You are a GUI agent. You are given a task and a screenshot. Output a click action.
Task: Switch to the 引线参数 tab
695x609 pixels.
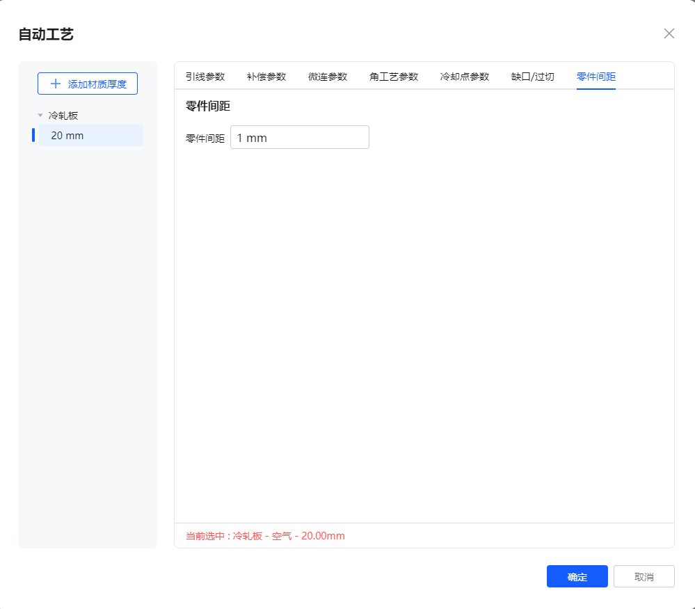(205, 77)
